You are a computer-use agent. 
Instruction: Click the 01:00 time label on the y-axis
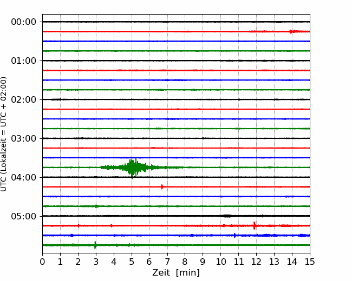[24, 61]
